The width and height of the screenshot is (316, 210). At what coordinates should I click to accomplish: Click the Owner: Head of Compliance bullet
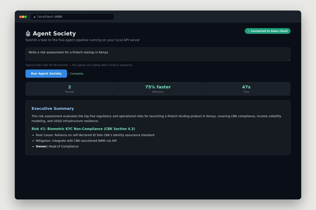click(x=57, y=146)
